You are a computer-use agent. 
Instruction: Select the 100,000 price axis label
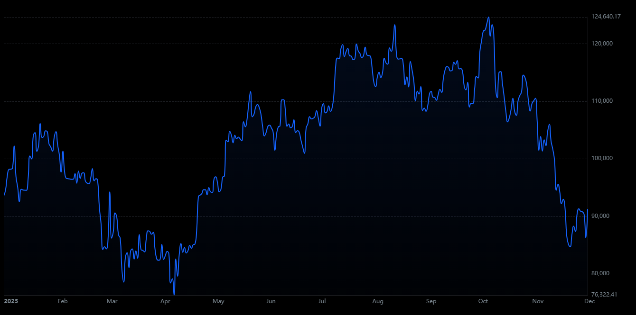[x=602, y=158]
